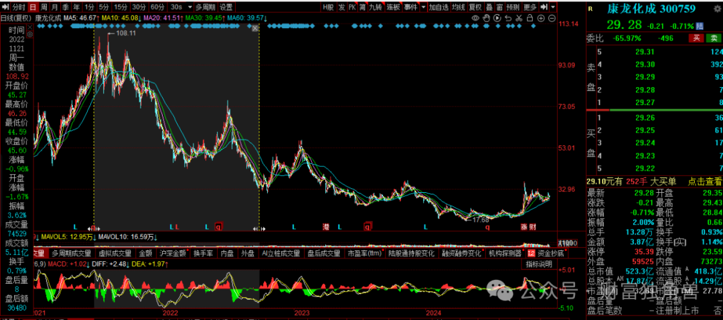Image resolution: width=723 pixels, height=320 pixels.
Task: Open the 30s period dropdown arrow
Action: click(x=189, y=7)
